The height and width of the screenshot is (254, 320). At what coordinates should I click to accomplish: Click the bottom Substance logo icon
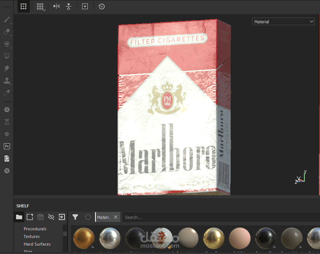pos(7,171)
